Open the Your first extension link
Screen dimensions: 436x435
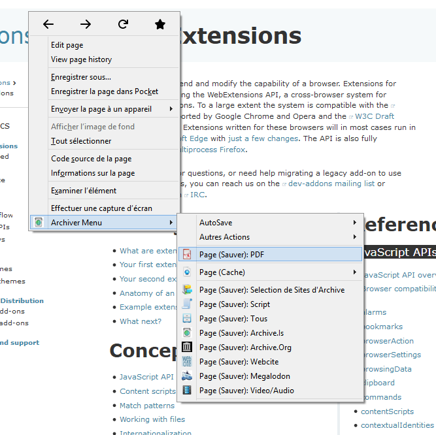pos(148,265)
